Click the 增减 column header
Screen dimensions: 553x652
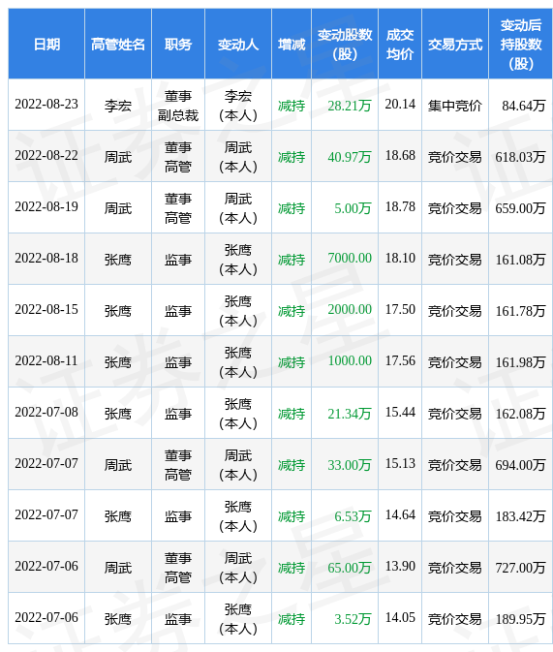pos(292,44)
